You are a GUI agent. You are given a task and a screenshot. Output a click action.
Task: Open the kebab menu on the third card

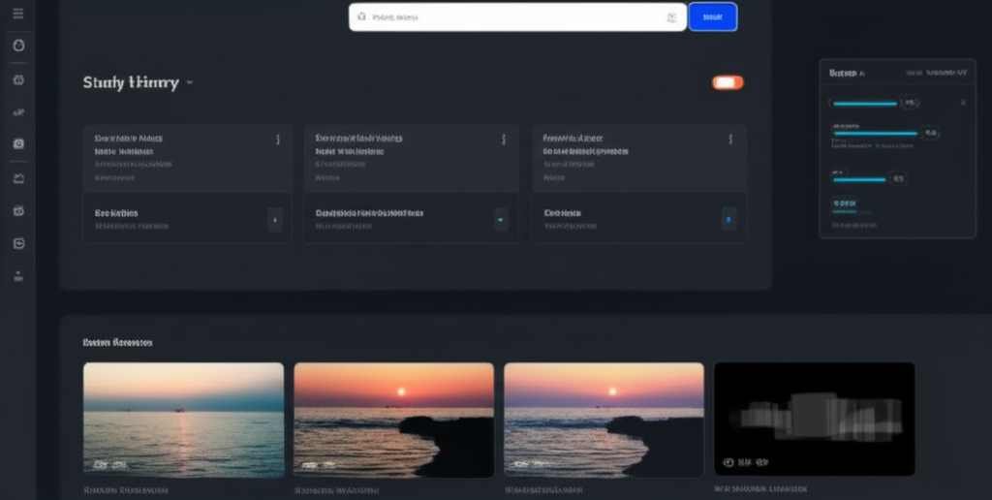point(730,140)
